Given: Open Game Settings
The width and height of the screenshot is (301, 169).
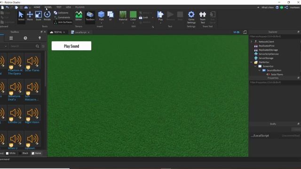Looking at the screenshot, I should point(191,17).
